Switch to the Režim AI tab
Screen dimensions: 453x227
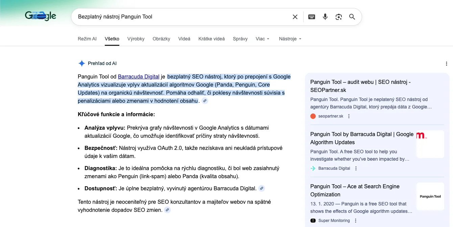[x=87, y=39]
